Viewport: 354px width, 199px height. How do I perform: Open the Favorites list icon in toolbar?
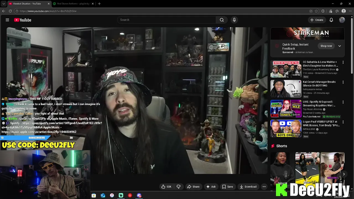click(337, 11)
